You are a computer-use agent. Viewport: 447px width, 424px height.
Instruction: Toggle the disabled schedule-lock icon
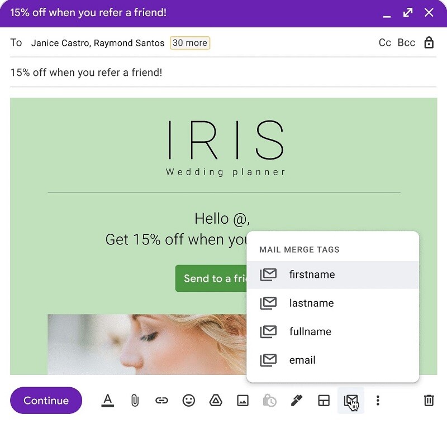269,400
